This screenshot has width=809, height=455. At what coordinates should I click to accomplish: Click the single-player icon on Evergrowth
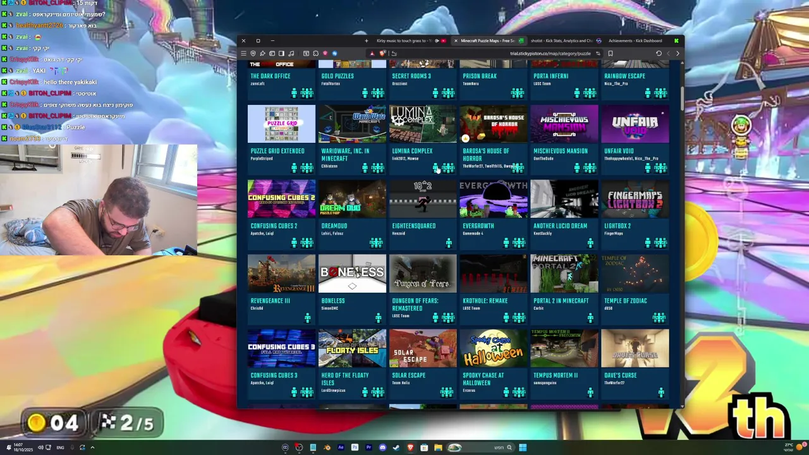(x=506, y=243)
